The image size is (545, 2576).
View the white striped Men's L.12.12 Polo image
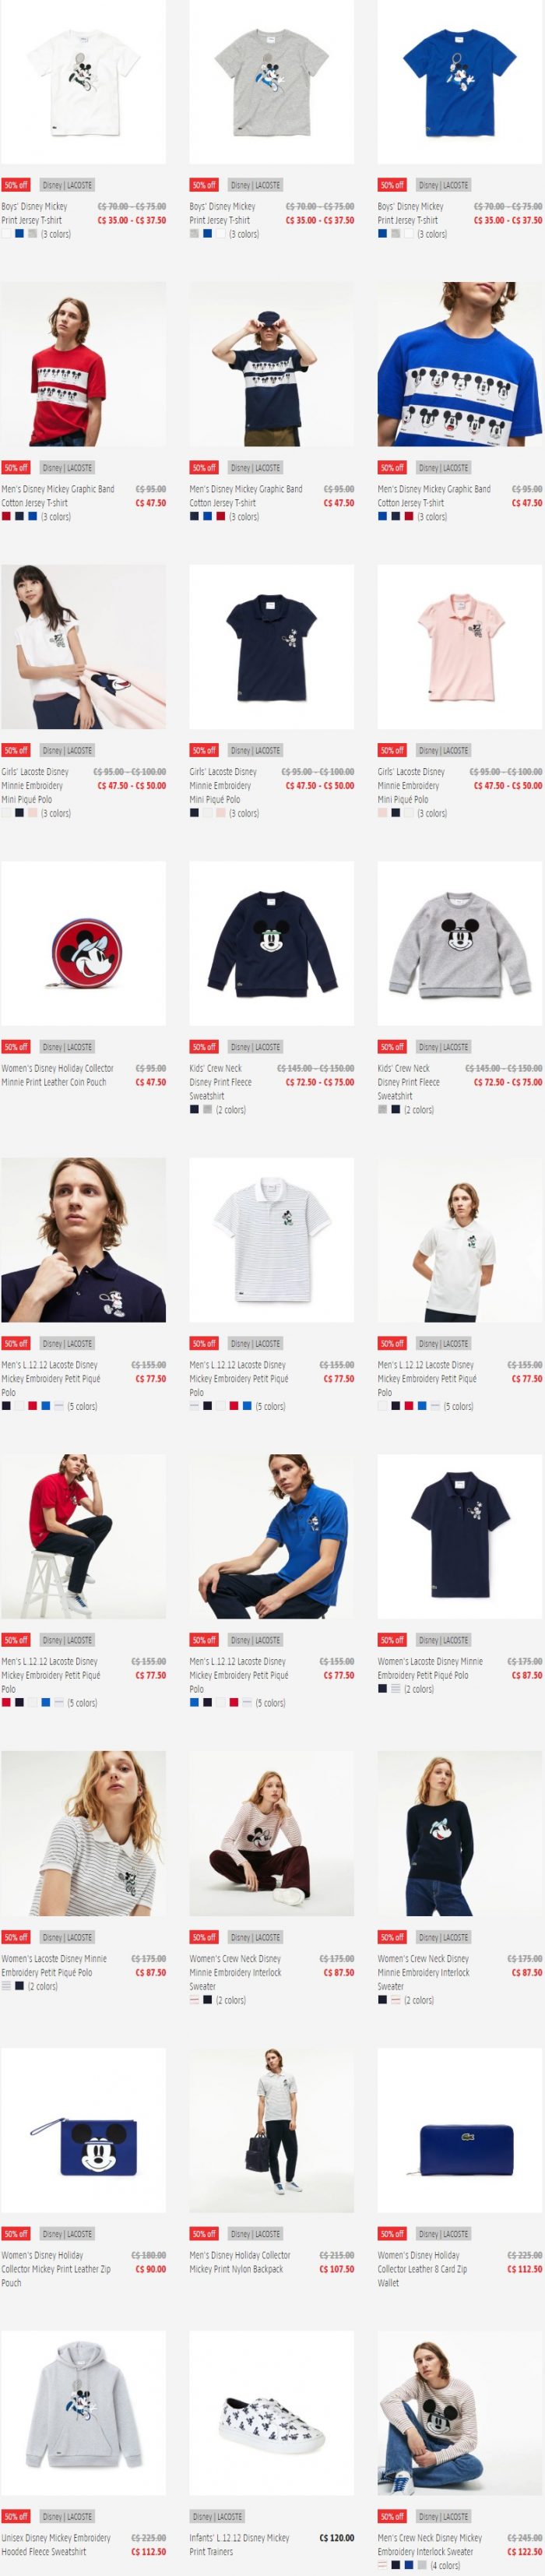point(271,1240)
